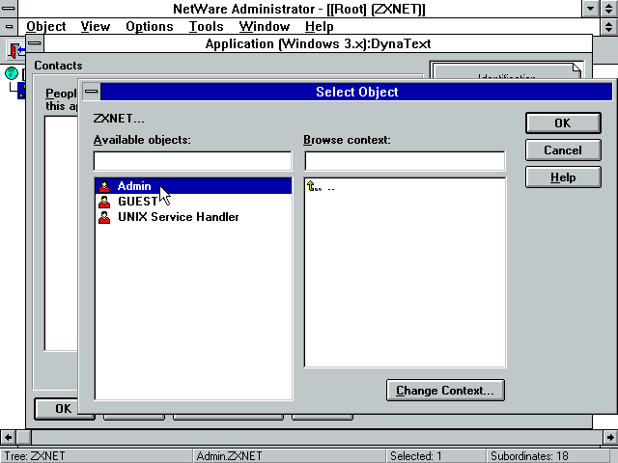
Task: Confirm selection with OK in Select Object
Action: [563, 123]
